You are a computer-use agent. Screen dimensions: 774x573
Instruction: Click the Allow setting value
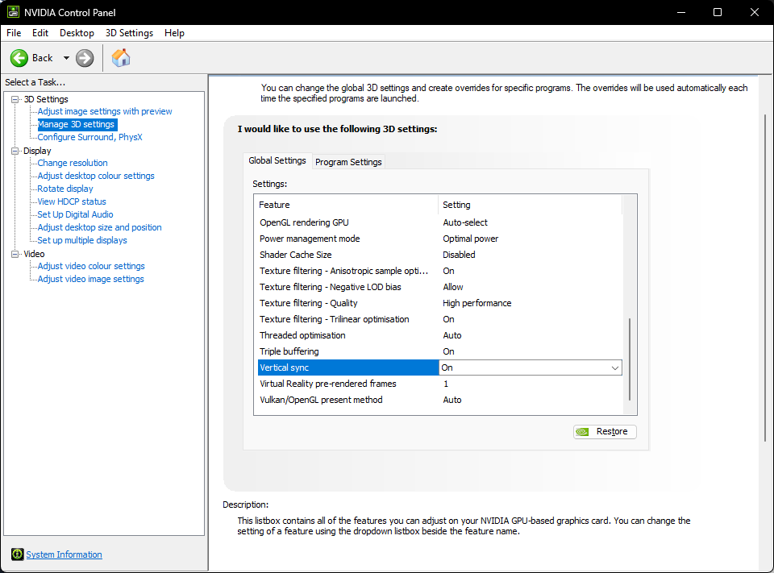click(452, 287)
